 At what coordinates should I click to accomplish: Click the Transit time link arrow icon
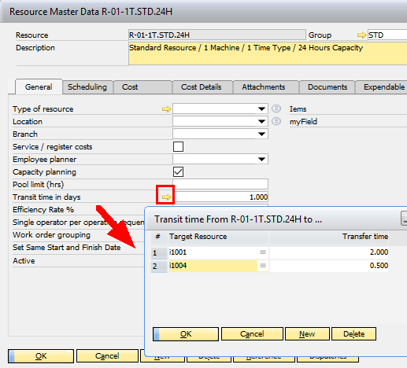166,197
